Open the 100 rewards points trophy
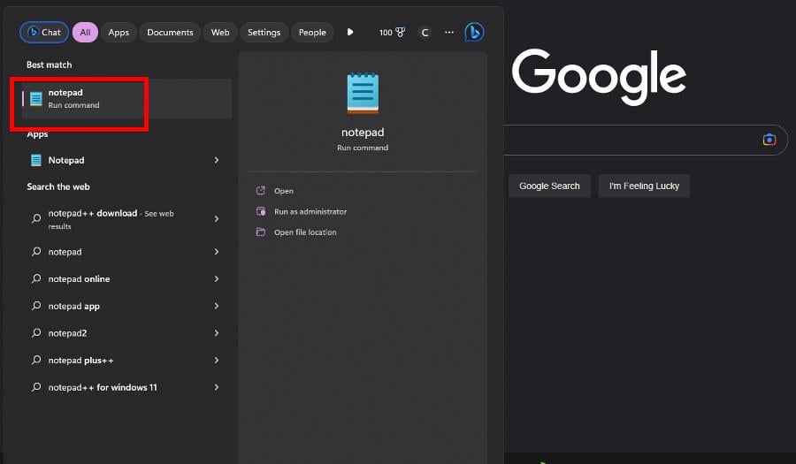This screenshot has height=464, width=796. [393, 33]
